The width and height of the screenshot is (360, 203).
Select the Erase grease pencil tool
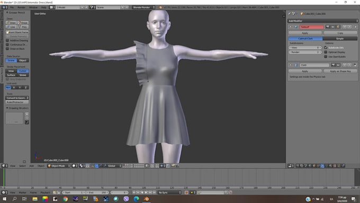tap(23, 23)
